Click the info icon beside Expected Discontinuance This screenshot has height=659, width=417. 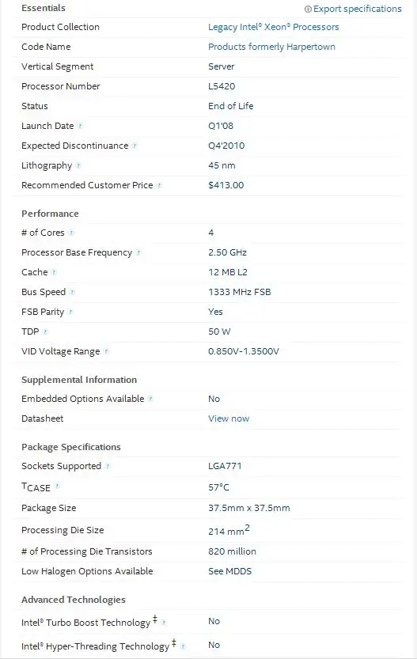135,146
